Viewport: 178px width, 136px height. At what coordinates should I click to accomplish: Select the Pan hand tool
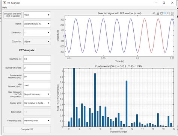(161, 13)
